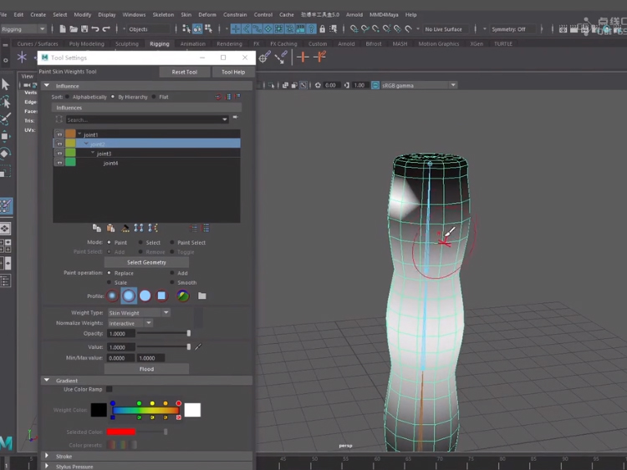Image resolution: width=627 pixels, height=470 pixels.
Task: Click the Select Geometry button
Action: point(146,262)
